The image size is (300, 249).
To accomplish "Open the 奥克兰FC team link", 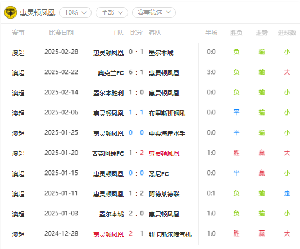I will point(111,72).
